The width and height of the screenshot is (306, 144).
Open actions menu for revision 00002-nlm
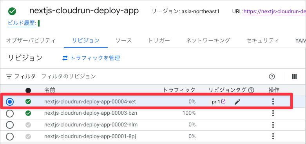click(x=273, y=124)
